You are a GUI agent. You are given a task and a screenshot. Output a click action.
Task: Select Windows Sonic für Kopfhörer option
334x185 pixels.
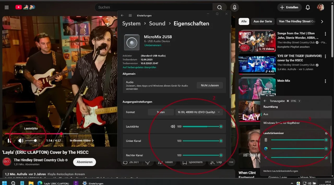click(x=281, y=123)
